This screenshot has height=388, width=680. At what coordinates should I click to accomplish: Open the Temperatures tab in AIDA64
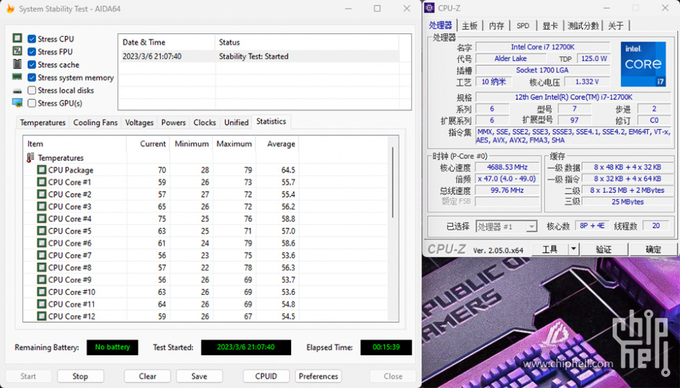(x=42, y=123)
